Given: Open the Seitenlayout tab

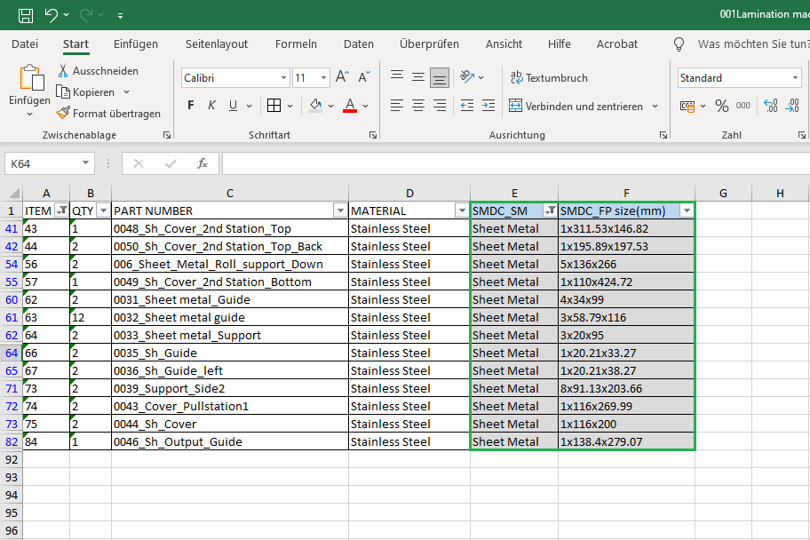Looking at the screenshot, I should 217,44.
